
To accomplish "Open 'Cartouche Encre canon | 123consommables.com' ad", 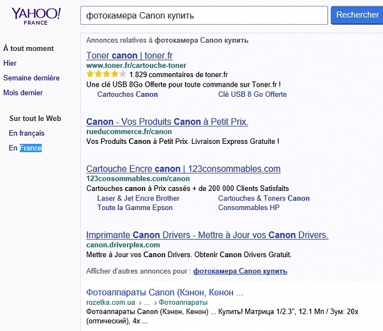I will click(x=183, y=169).
